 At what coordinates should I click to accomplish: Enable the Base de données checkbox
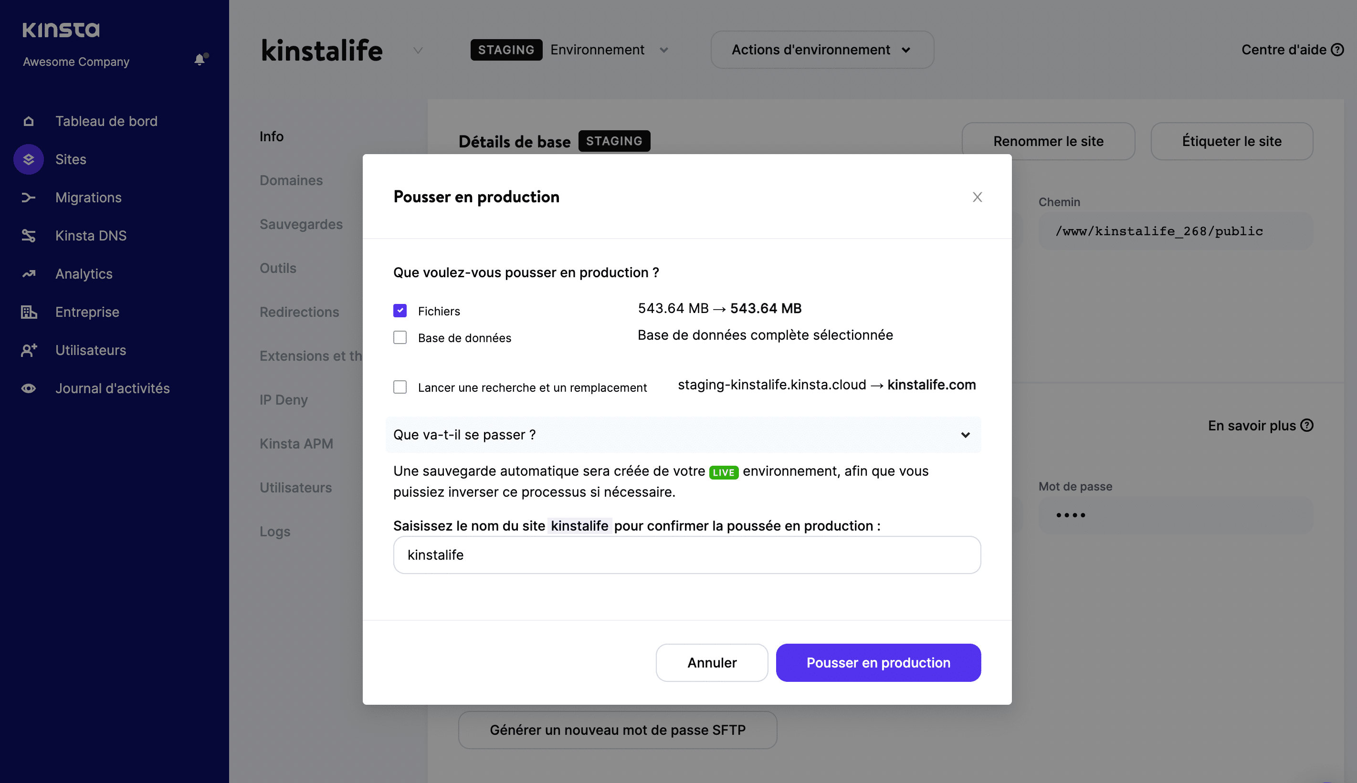pyautogui.click(x=400, y=338)
